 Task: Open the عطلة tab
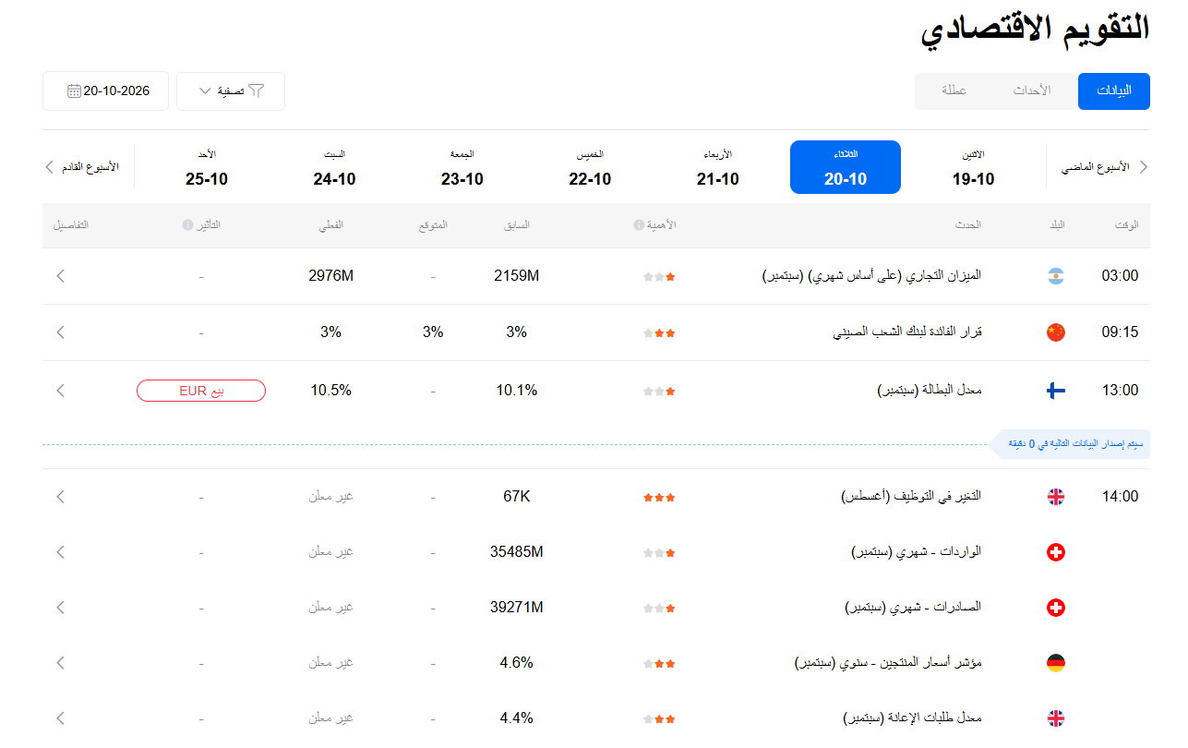click(954, 91)
